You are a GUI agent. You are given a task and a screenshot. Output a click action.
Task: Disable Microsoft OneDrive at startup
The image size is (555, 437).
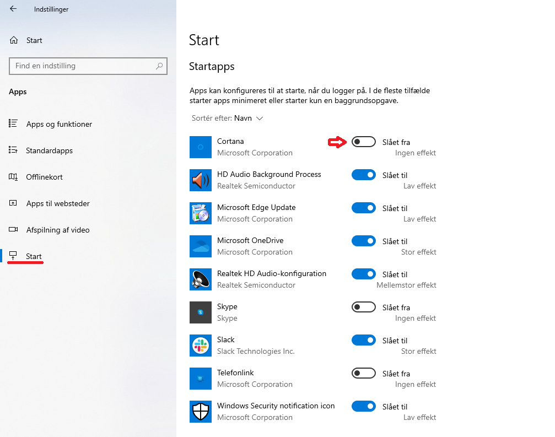364,241
